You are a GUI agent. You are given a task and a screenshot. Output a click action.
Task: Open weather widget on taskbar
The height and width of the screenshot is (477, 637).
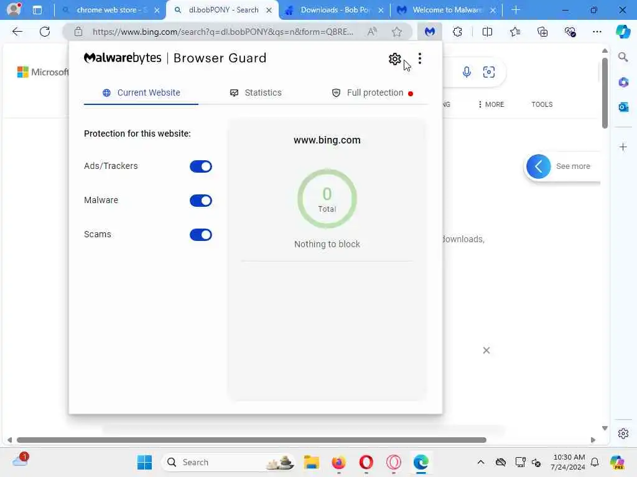(21, 460)
